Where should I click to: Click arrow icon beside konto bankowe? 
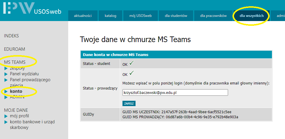(x=6, y=122)
